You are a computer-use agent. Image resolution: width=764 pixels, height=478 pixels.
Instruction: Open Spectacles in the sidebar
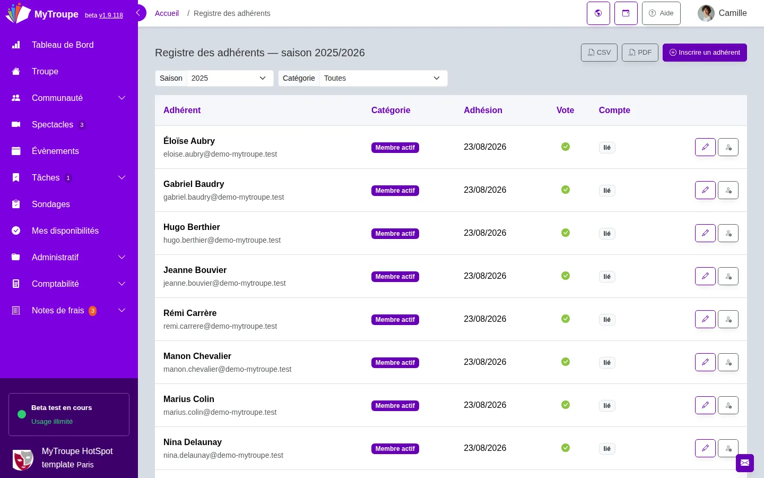69,124
